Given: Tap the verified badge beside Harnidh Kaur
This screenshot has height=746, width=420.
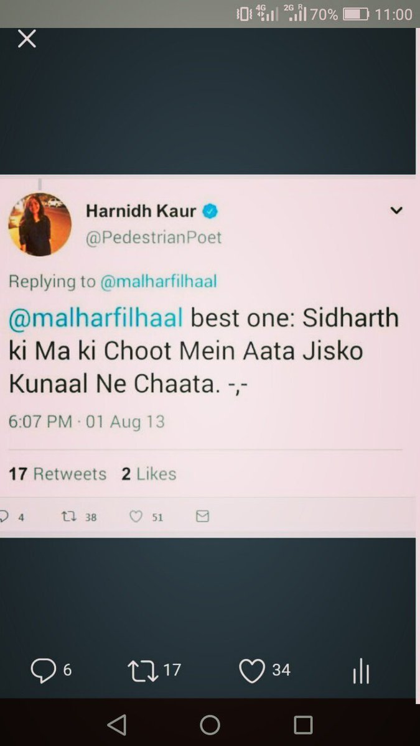Looking at the screenshot, I should click(x=211, y=211).
